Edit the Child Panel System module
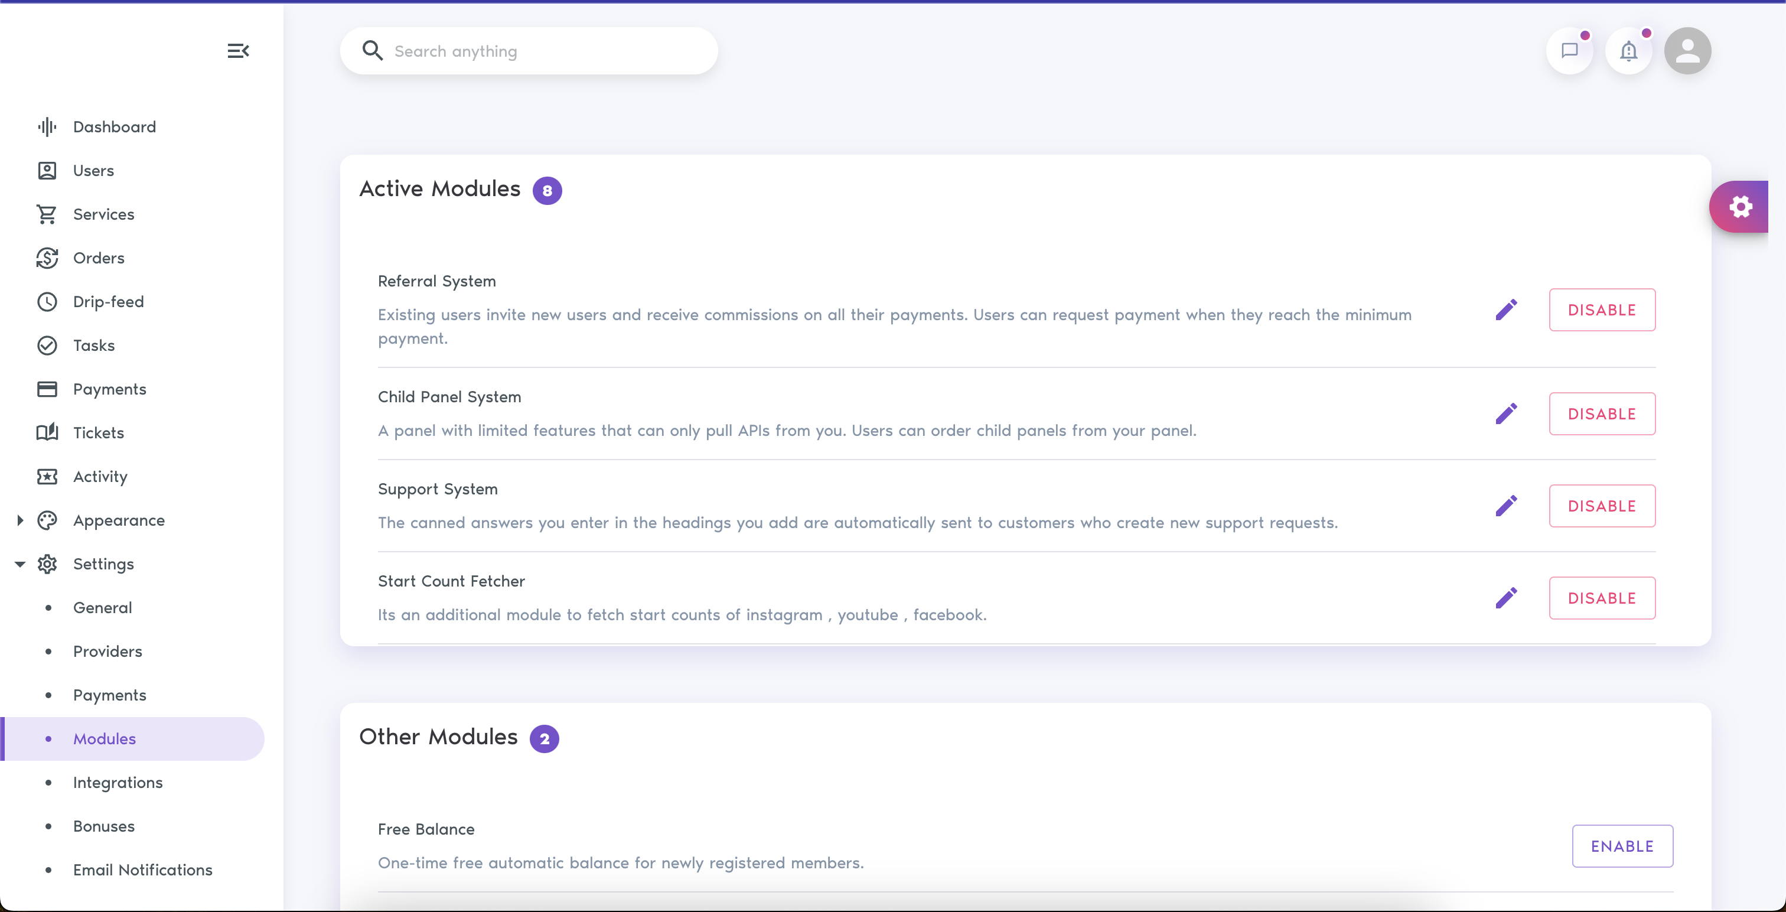 1506,413
